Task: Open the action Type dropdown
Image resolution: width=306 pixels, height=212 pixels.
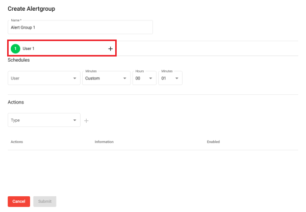Action: coord(44,120)
